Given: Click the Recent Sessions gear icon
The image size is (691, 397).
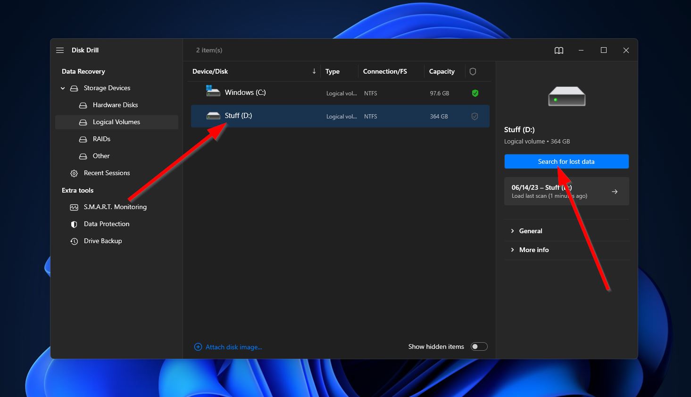Looking at the screenshot, I should (74, 173).
